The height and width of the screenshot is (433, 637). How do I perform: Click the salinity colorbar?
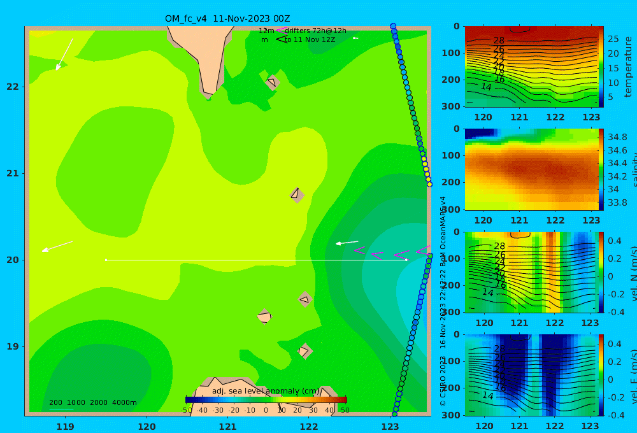601,169
